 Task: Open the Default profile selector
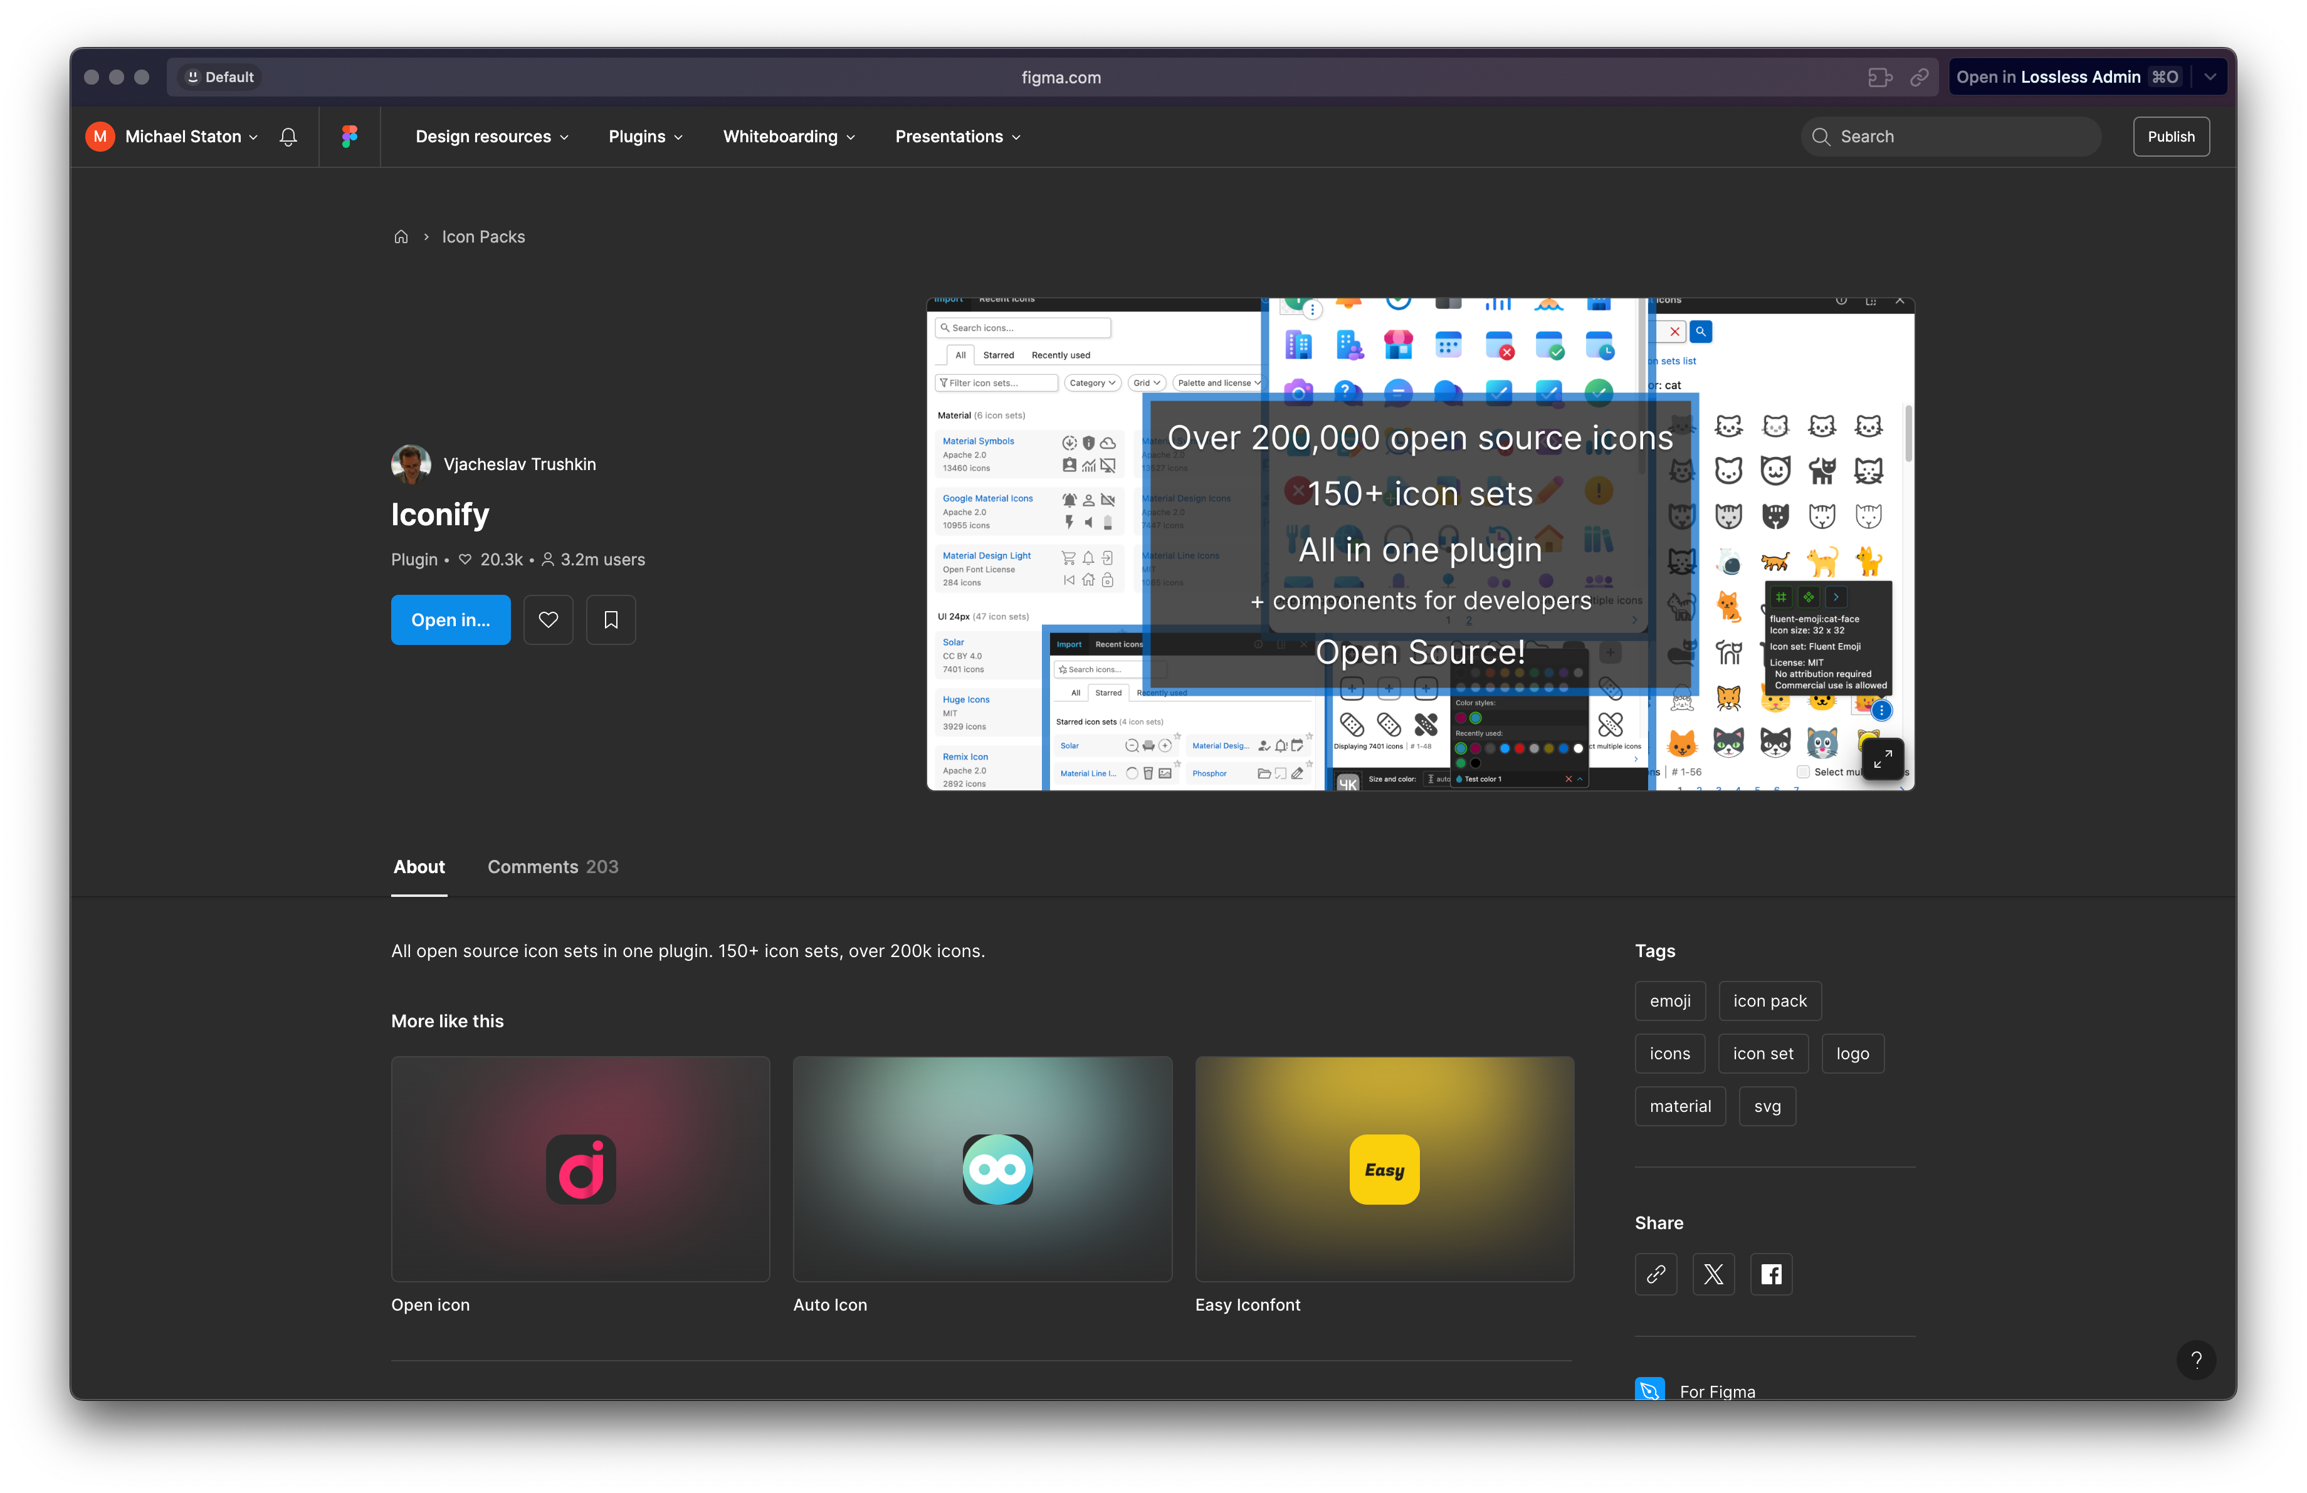point(219,78)
